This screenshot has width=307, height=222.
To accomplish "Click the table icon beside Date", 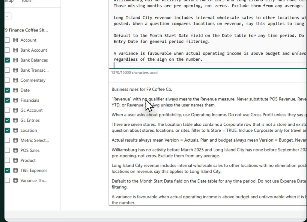I will coord(16,90).
